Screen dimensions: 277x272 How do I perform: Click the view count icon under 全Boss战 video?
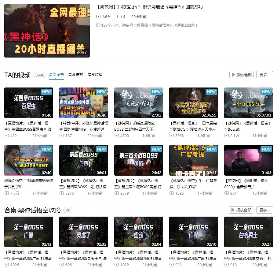pos(227,136)
